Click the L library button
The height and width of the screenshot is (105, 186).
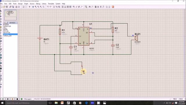(x=6, y=23)
